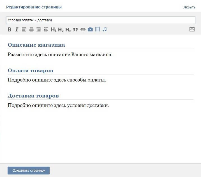Focus the page title field Условия оплаты и доставки
Image resolution: width=201 pixels, height=177 pixels.
(x=101, y=20)
